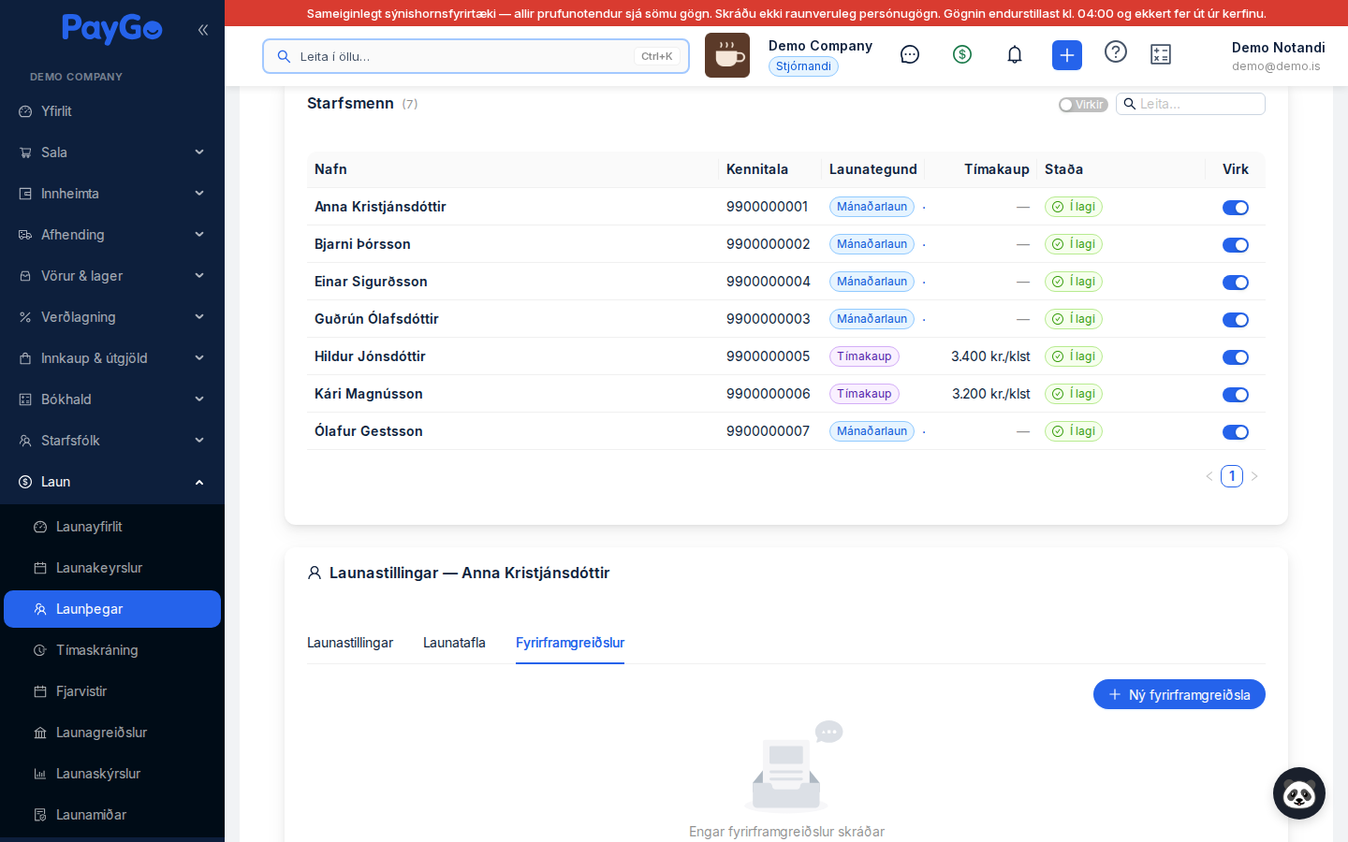The image size is (1348, 842).
Task: Toggle active switch for Anna Kristjánsdóttir
Action: (x=1236, y=208)
